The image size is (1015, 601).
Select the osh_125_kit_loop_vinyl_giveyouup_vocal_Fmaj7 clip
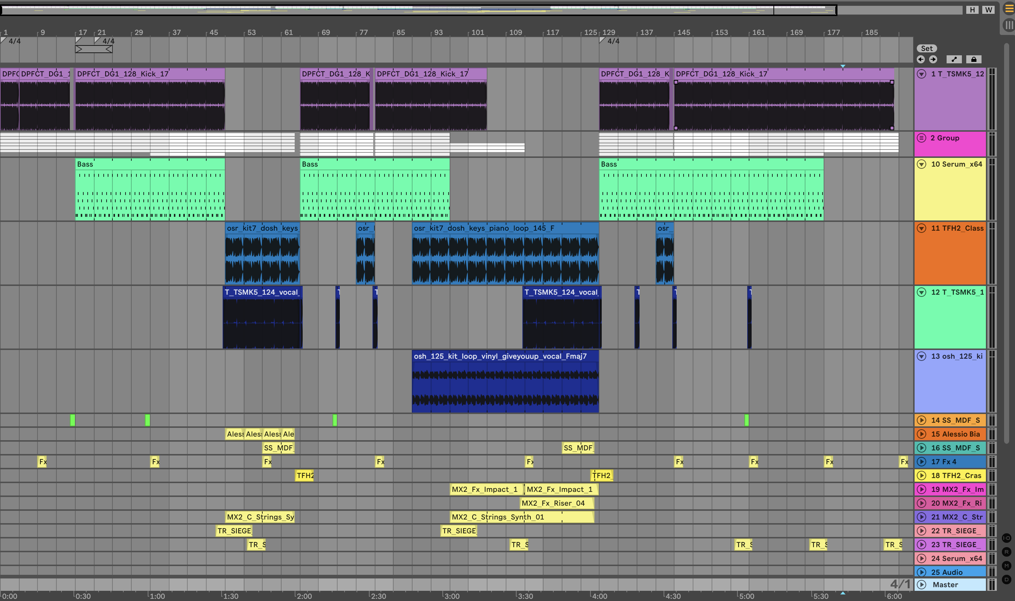click(505, 382)
